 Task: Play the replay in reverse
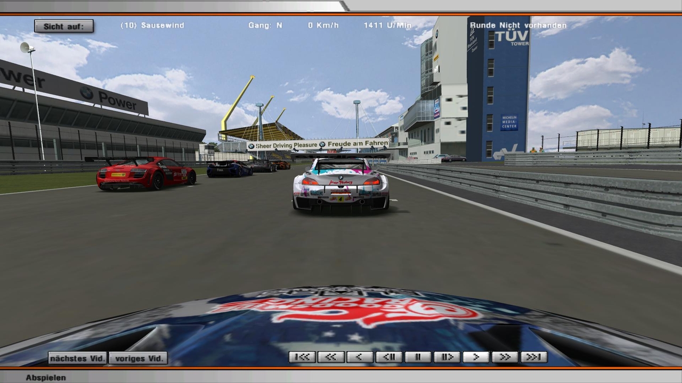(x=360, y=357)
